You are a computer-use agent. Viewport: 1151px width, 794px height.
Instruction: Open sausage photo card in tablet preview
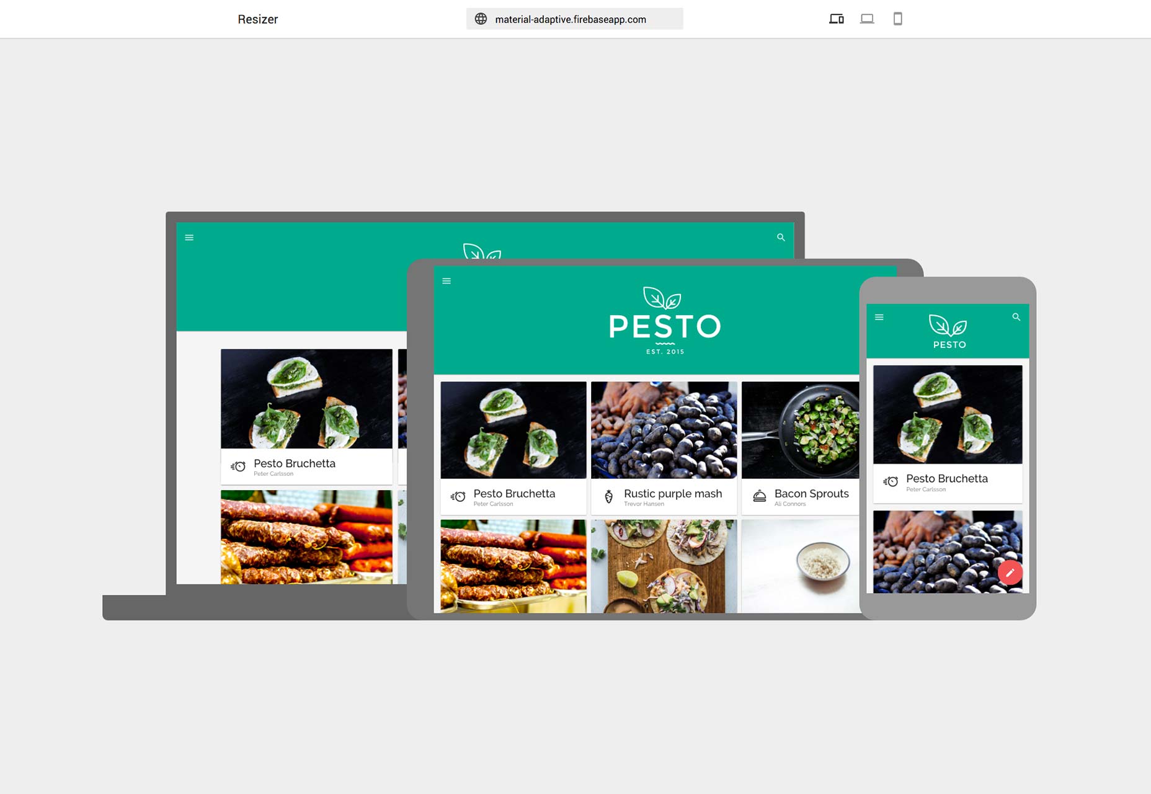(x=513, y=566)
